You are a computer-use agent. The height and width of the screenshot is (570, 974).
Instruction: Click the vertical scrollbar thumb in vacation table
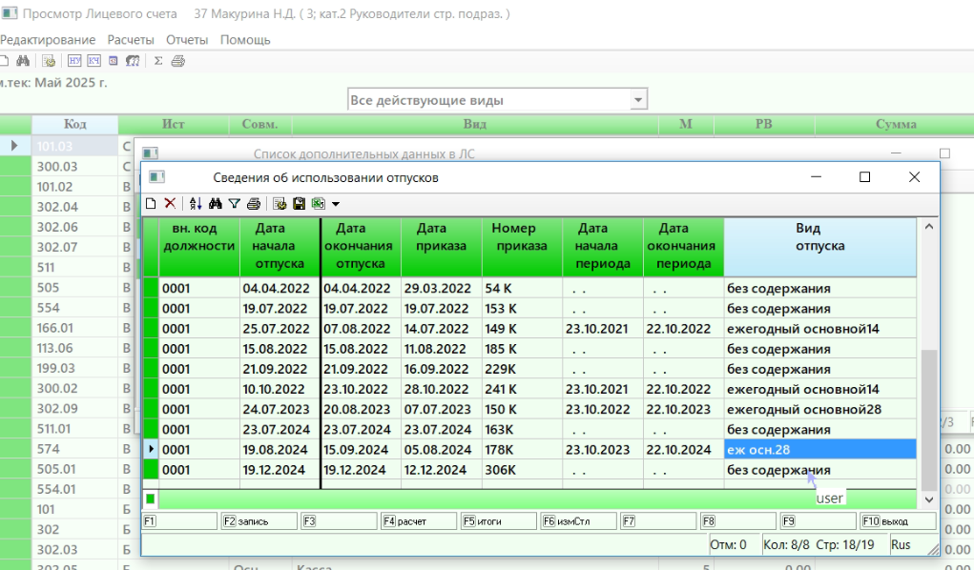coord(928,419)
